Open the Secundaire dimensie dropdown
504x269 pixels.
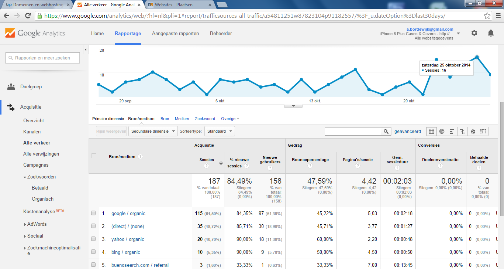[x=153, y=131]
